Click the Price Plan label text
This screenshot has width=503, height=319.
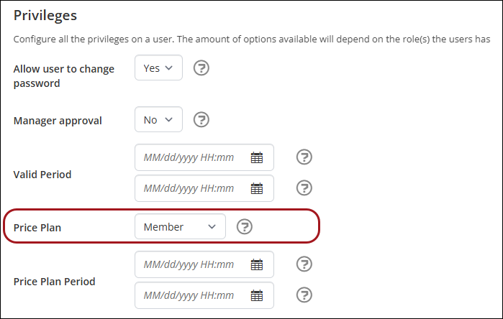click(x=37, y=228)
